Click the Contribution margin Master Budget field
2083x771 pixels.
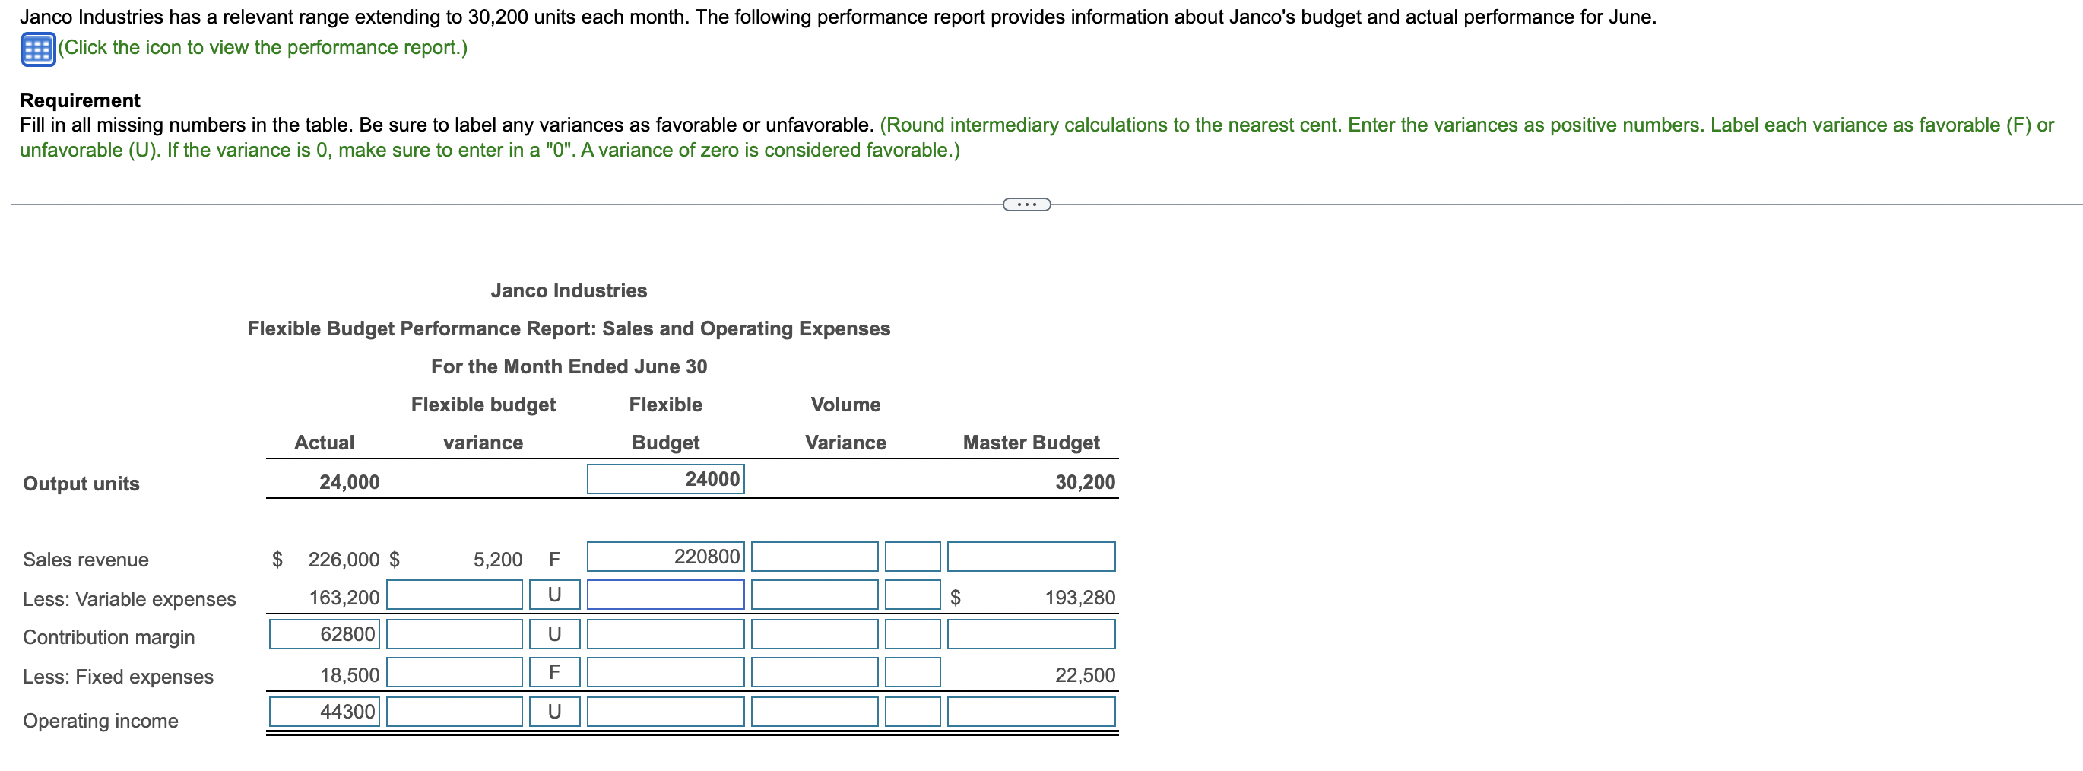1031,633
